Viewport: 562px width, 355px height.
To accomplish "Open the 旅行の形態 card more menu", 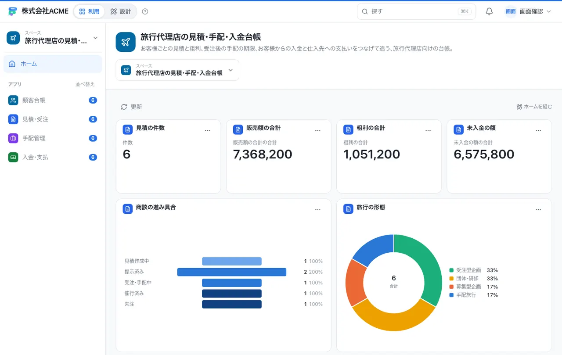I will pos(539,210).
